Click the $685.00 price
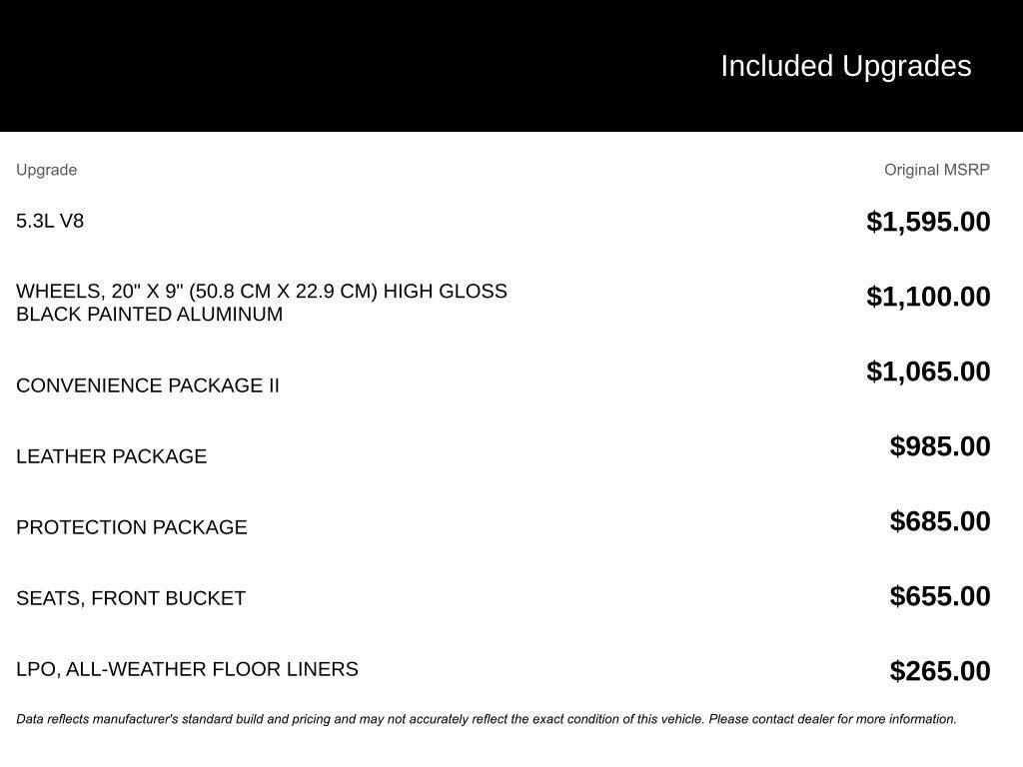 940,521
